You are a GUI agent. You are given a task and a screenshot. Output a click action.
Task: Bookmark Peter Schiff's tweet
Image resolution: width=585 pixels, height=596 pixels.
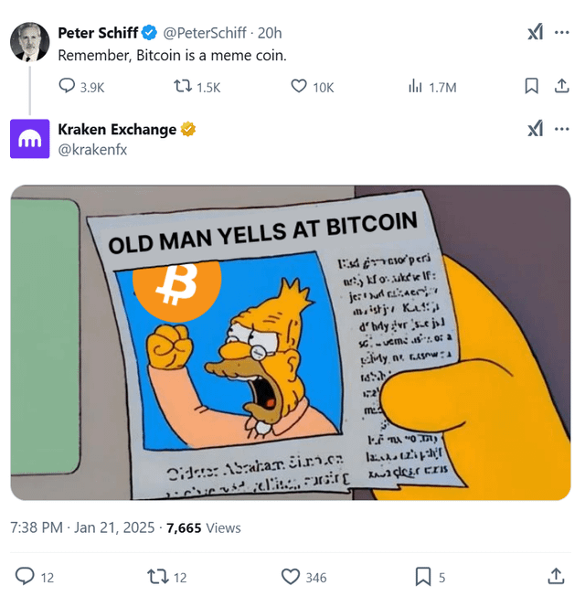click(x=531, y=86)
